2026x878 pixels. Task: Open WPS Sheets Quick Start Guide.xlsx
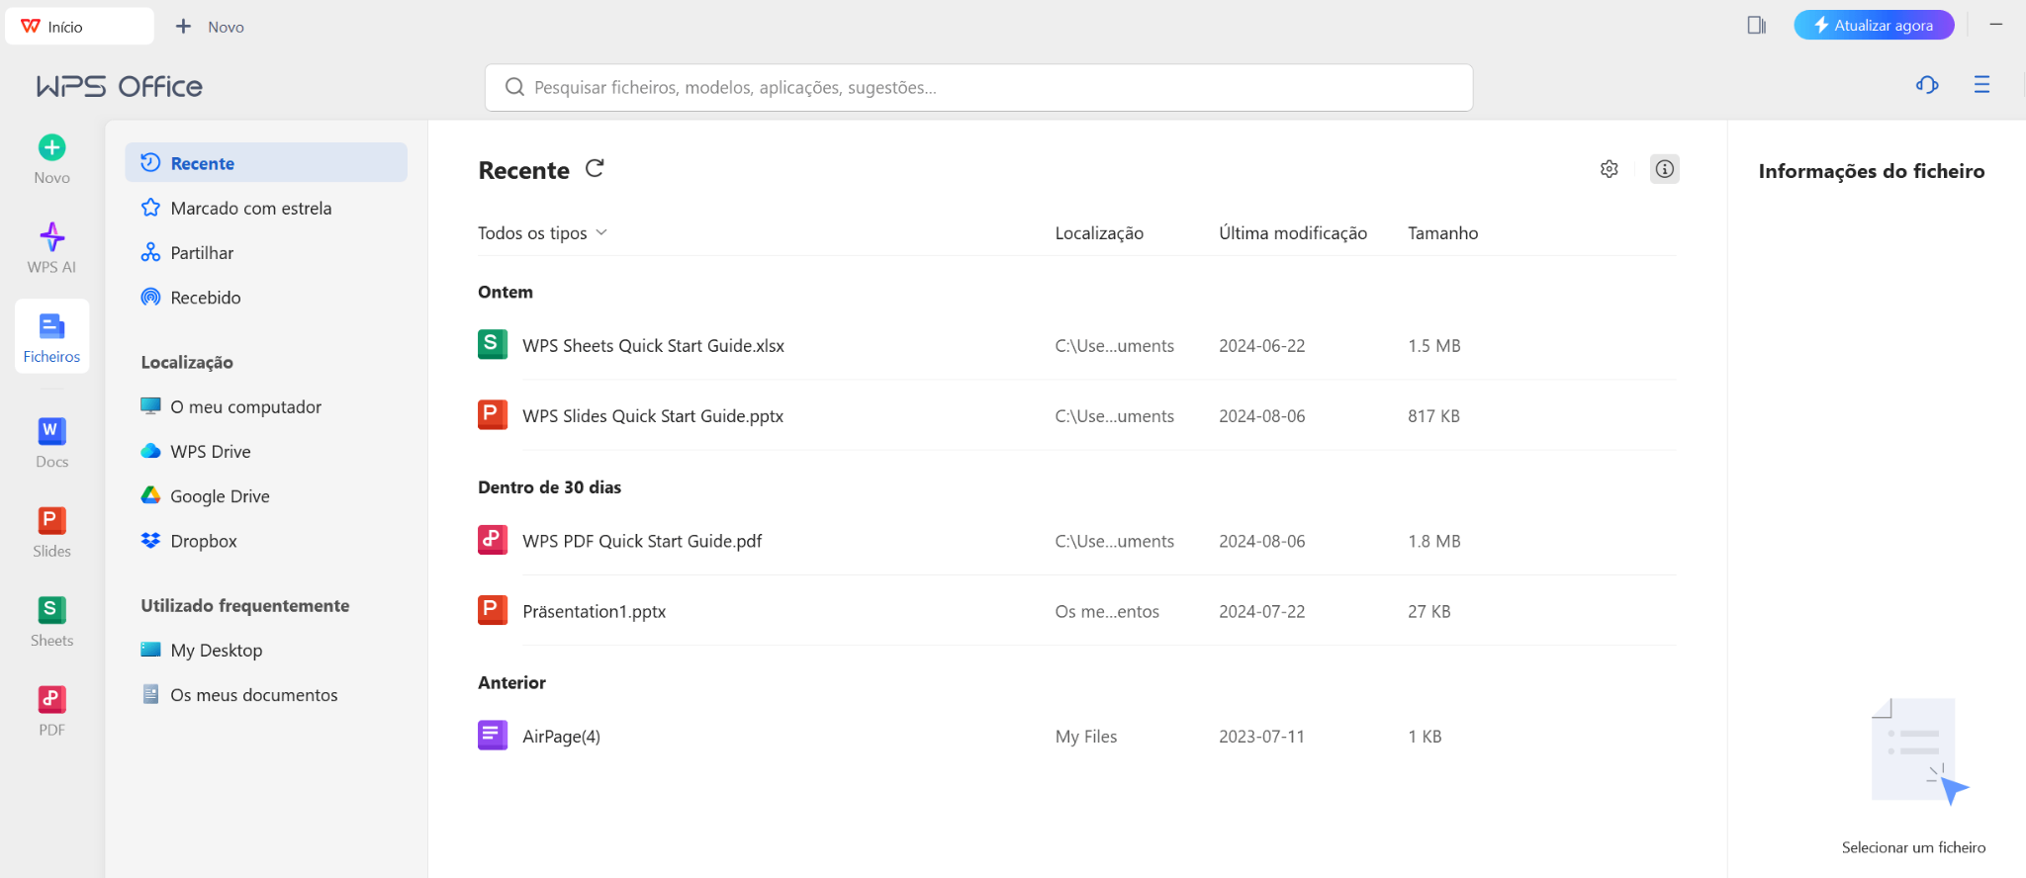[x=653, y=346]
